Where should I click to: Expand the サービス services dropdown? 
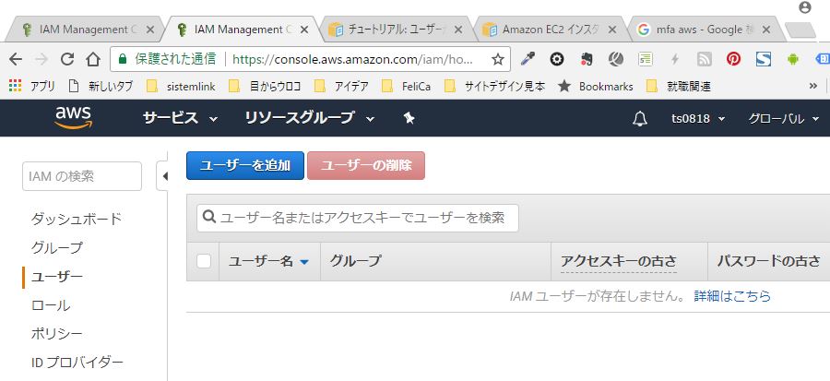[x=180, y=118]
